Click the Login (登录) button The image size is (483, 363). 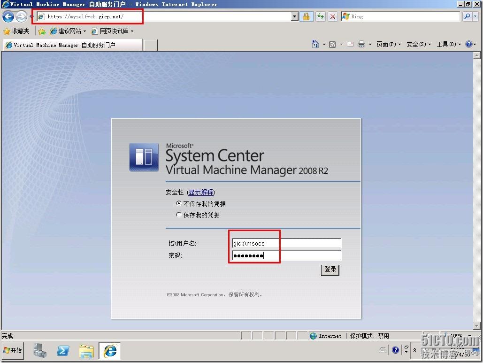tap(330, 270)
